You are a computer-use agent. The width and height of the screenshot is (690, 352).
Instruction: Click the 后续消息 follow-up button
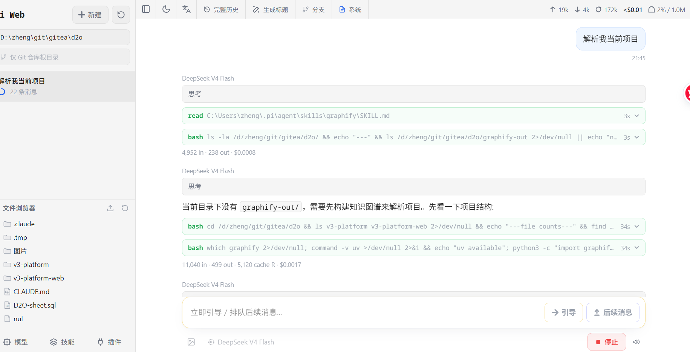pos(613,312)
